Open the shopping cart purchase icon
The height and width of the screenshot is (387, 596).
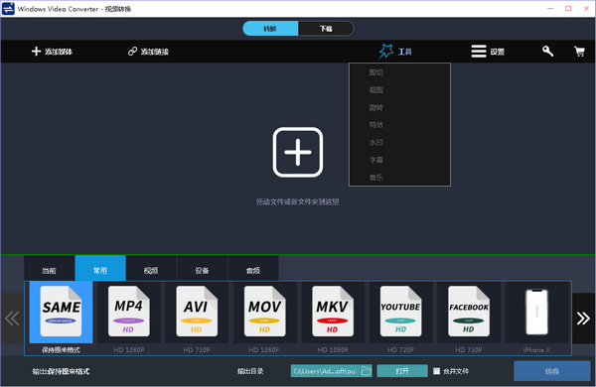point(579,52)
